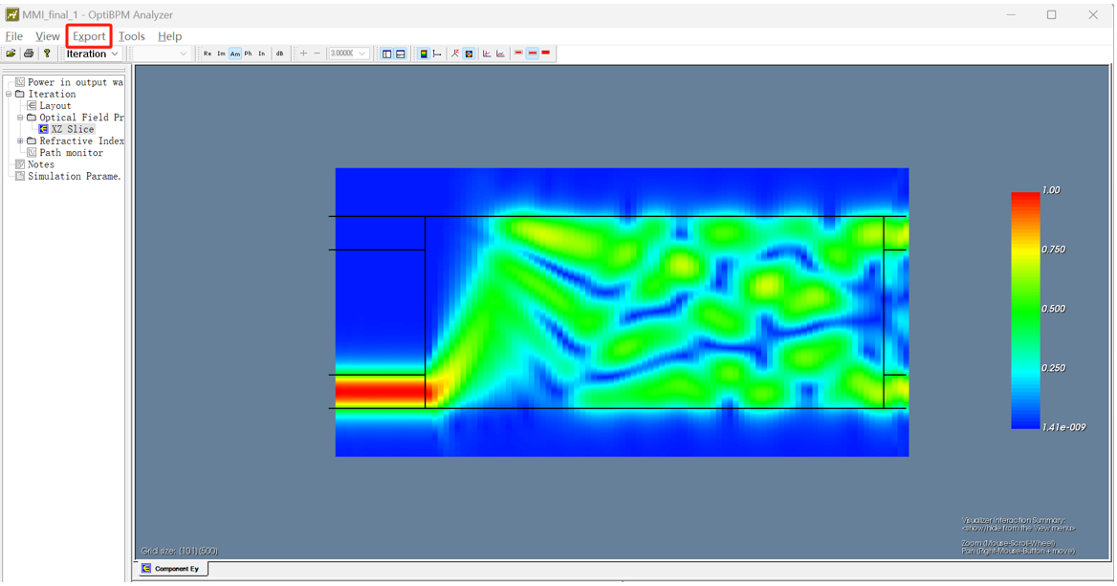Click the zoom in plus icon

click(303, 54)
